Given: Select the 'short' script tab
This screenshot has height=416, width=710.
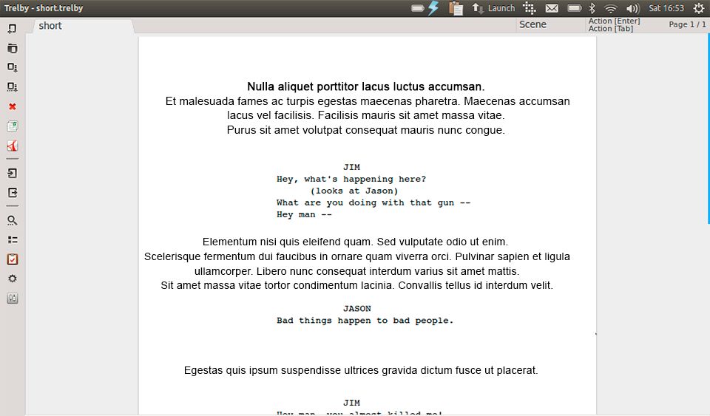Looking at the screenshot, I should (x=84, y=26).
